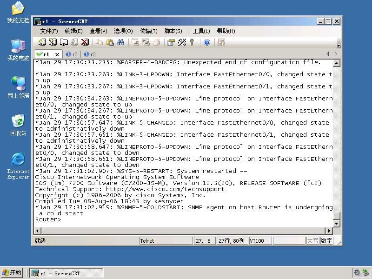The image size is (372, 279).
Task: Click the Copy toolbar icon
Action: pos(99,42)
